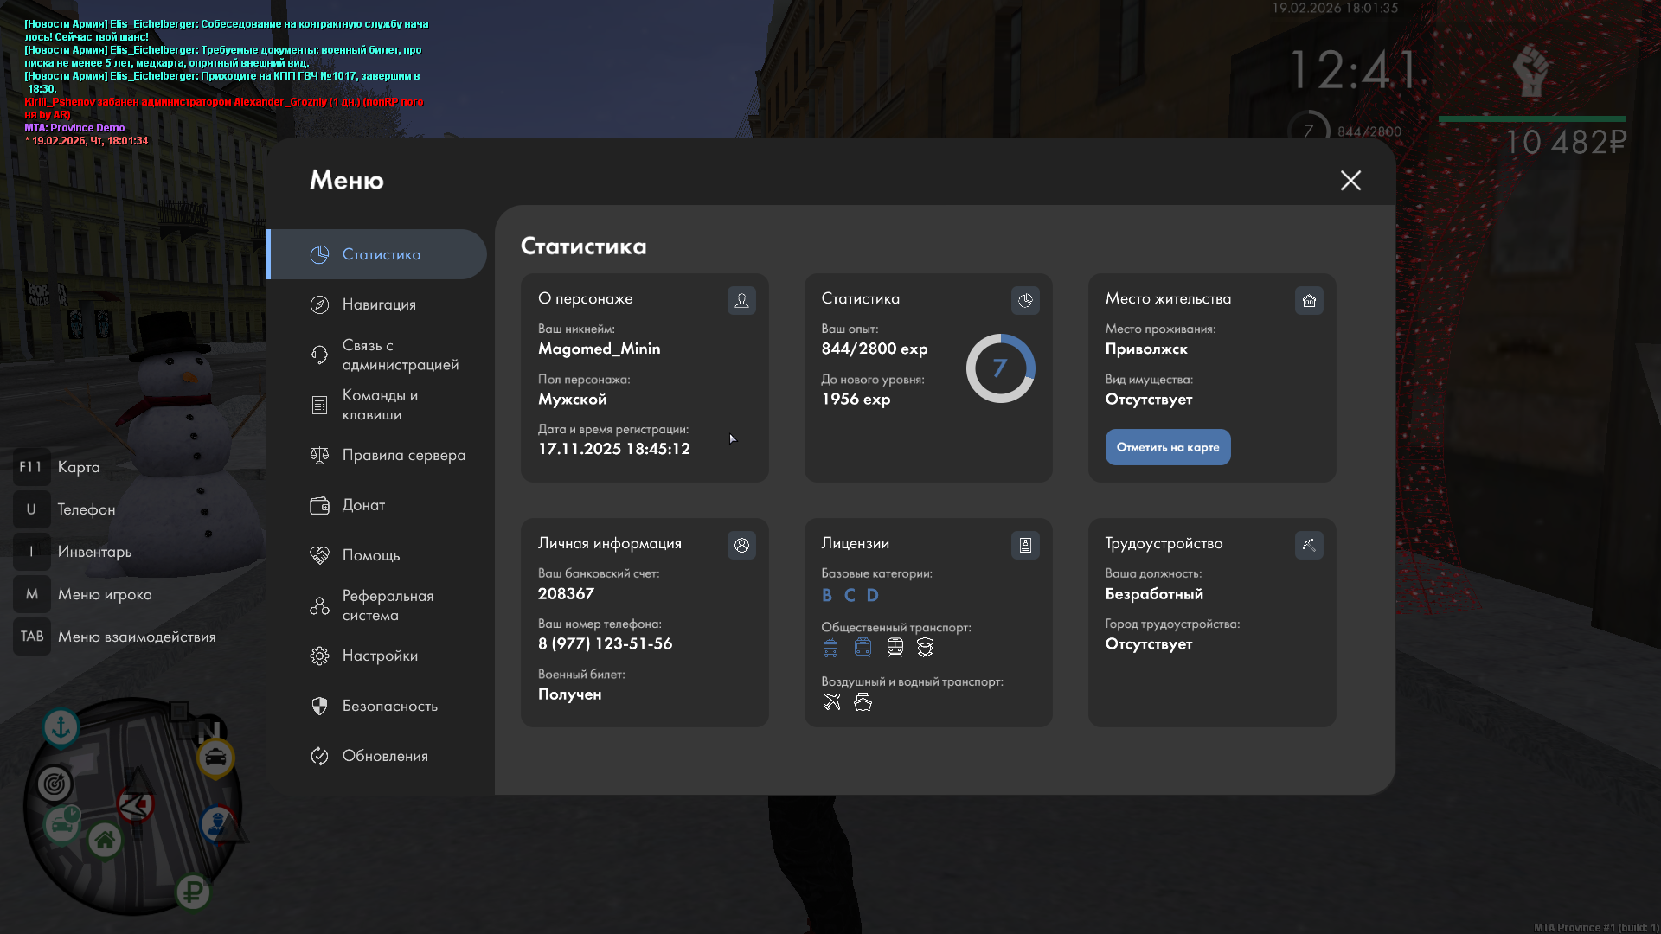Click the ruble marker on the minimap
This screenshot has height=934, width=1661.
point(193,891)
